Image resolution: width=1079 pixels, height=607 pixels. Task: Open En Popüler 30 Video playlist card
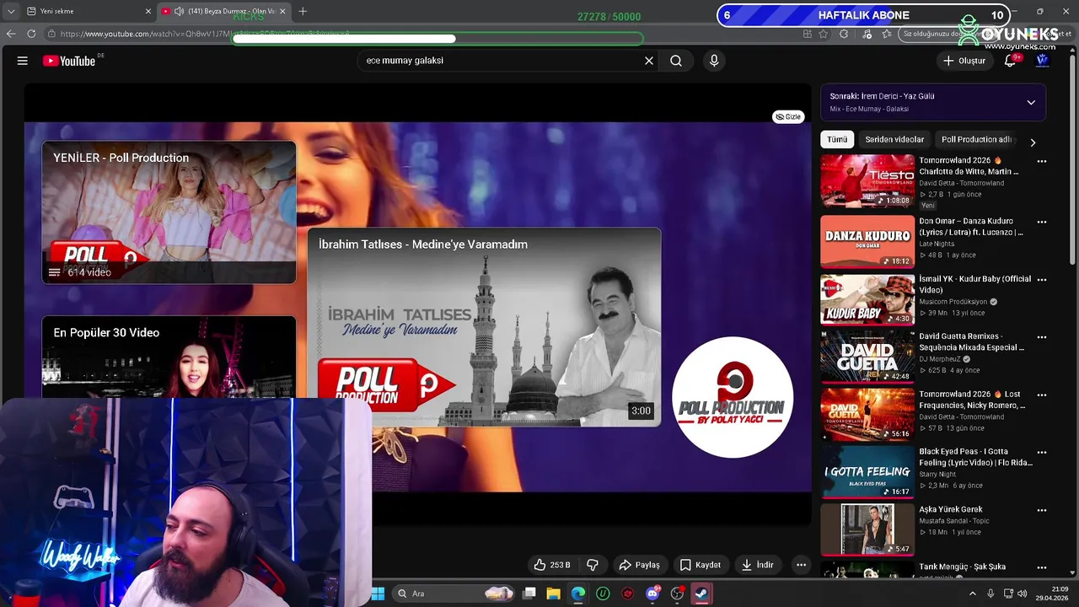169,357
